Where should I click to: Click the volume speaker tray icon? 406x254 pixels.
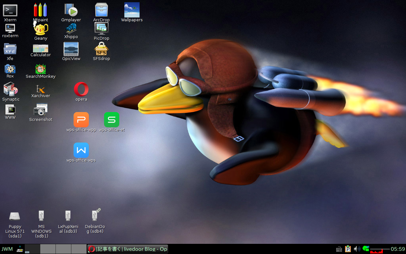point(357,249)
